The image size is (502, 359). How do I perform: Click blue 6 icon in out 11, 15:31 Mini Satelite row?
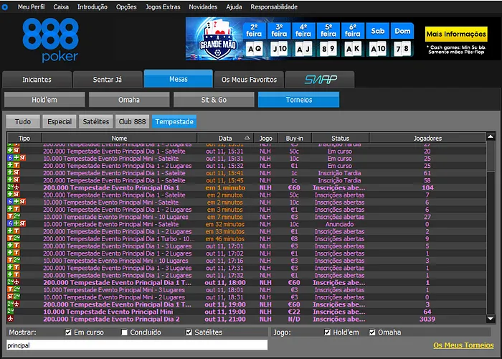point(10,159)
